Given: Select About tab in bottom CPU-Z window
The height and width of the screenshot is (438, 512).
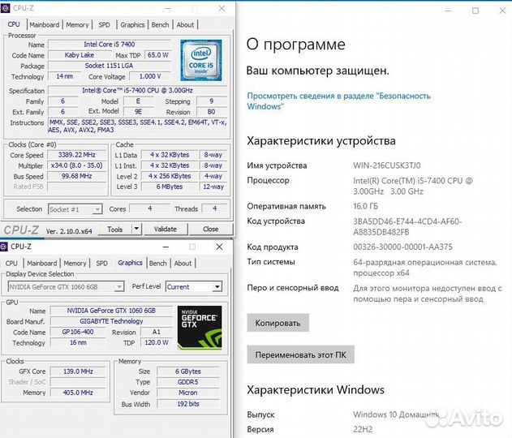Looking at the screenshot, I should click(x=183, y=263).
